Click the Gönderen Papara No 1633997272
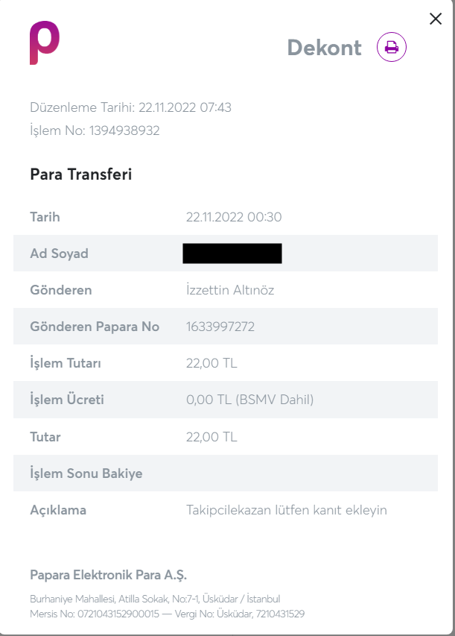Screen dimensions: 455x636 221,327
